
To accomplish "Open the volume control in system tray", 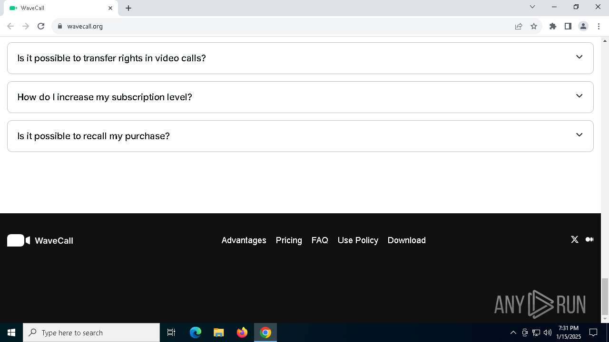I will (547, 332).
